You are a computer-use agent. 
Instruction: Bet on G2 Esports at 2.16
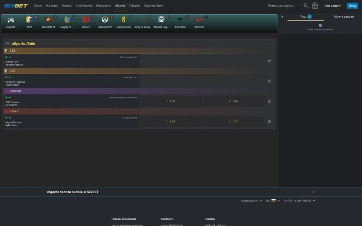pos(233,101)
